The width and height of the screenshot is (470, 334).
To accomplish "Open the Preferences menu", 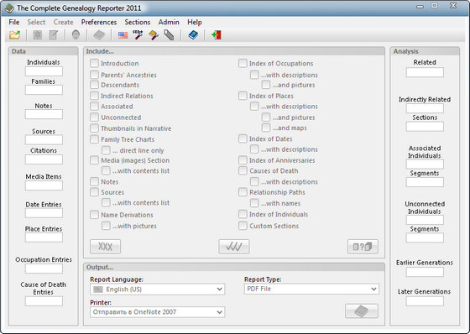I will point(99,22).
